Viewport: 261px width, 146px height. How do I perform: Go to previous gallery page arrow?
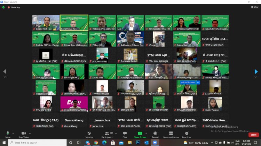tap(5, 71)
